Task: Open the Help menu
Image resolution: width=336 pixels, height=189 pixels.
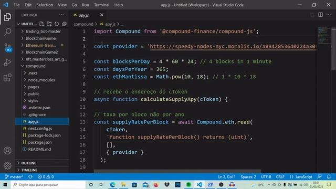Action: (x=119, y=5)
